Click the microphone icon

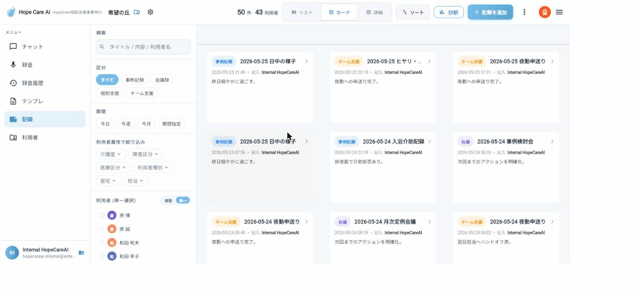pyautogui.click(x=13, y=65)
